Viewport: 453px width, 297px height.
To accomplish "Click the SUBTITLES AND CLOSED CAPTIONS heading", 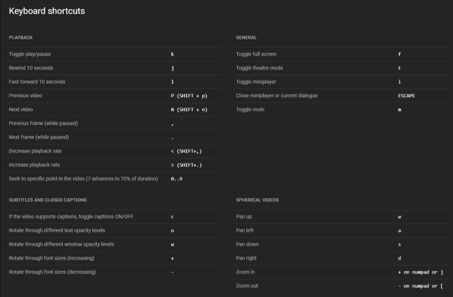I will [x=48, y=200].
